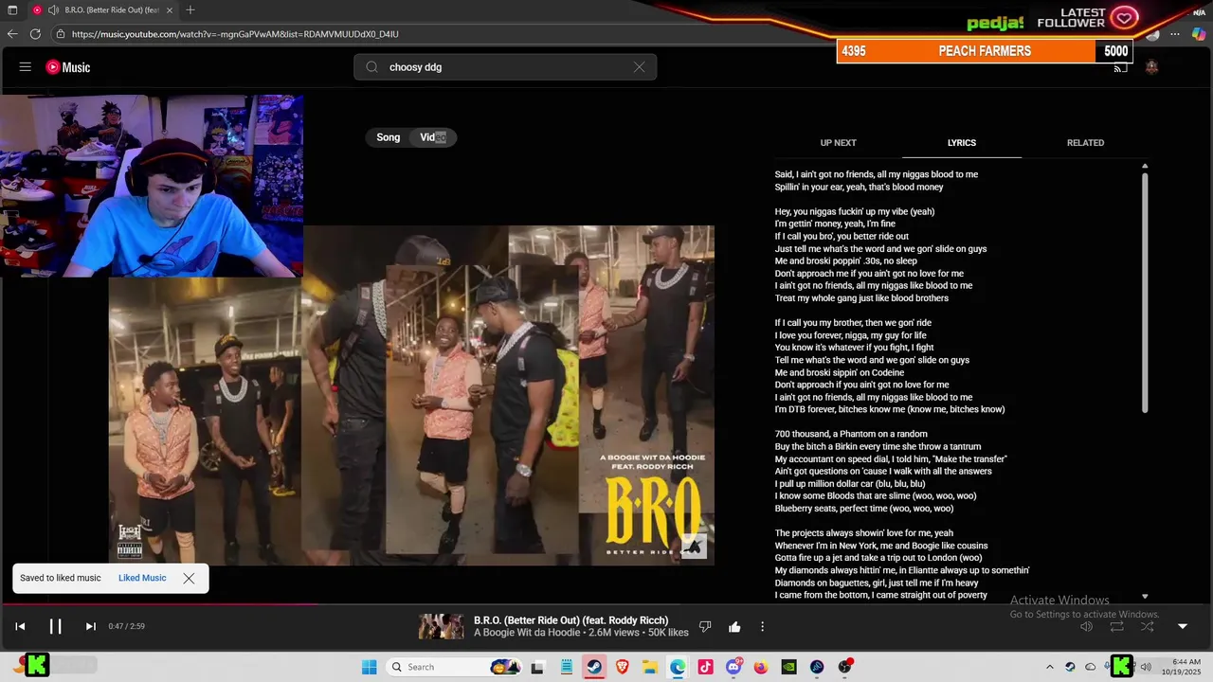Open a new browser tab
This screenshot has width=1213, height=682.
[190, 9]
